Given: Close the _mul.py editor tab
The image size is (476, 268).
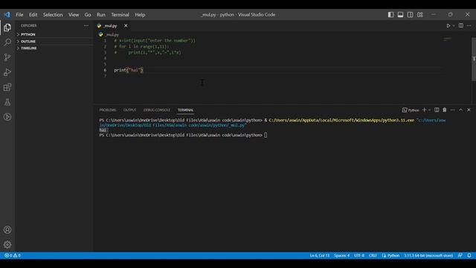Looking at the screenshot, I should click(126, 26).
